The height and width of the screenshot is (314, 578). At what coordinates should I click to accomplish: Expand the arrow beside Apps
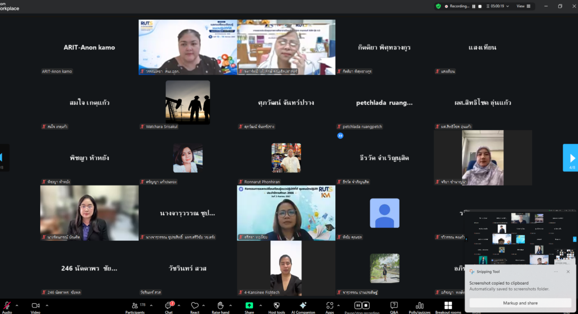pyautogui.click(x=339, y=306)
